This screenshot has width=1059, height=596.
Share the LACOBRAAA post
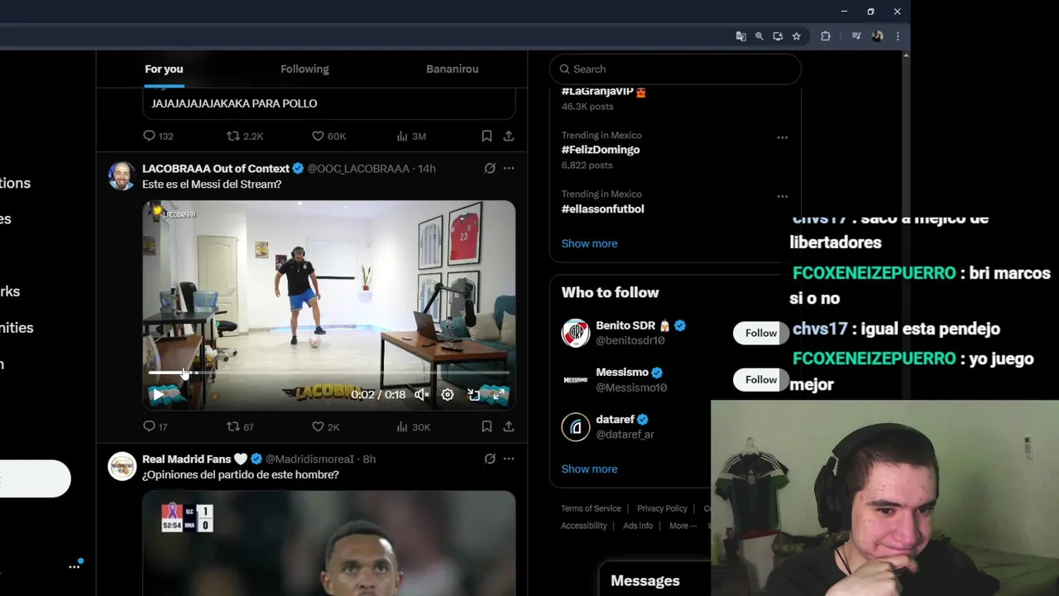(509, 426)
